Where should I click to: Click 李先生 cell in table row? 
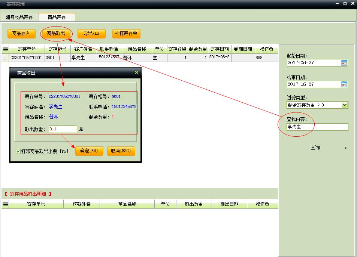tap(83, 58)
